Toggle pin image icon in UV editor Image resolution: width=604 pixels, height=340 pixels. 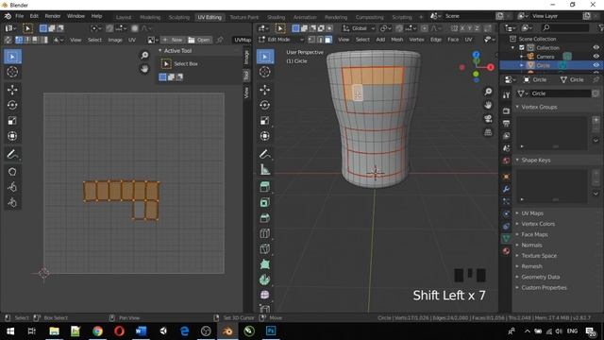click(220, 40)
